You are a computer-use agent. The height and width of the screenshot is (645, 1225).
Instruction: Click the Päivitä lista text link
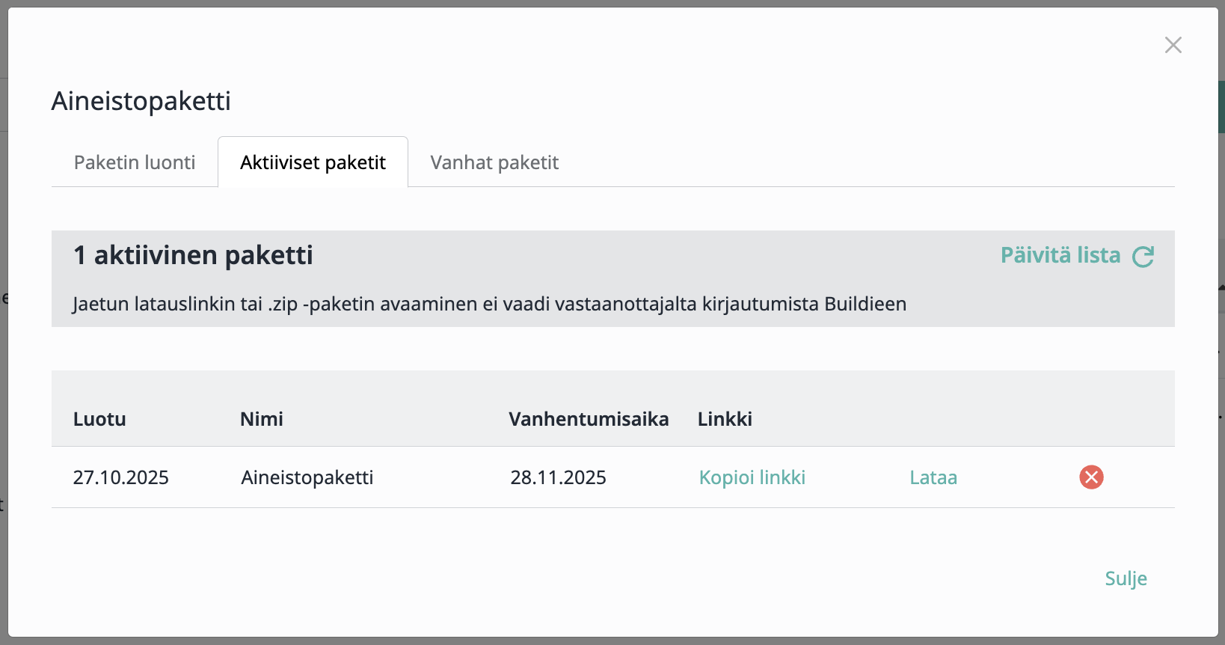[x=1060, y=255]
